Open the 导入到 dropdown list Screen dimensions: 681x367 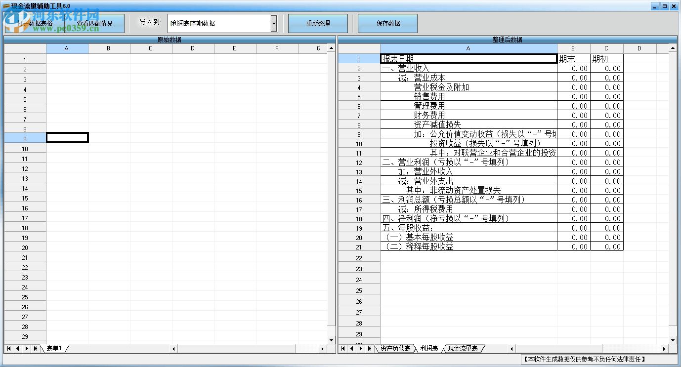(274, 23)
